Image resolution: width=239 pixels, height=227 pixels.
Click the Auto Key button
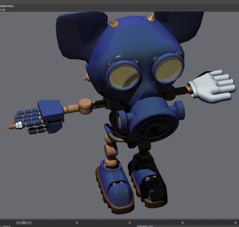tap(142, 226)
